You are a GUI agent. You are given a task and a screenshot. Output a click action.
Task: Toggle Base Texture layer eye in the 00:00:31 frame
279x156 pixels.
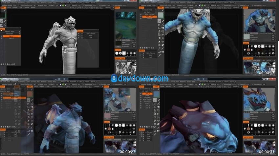(x=140, y=100)
